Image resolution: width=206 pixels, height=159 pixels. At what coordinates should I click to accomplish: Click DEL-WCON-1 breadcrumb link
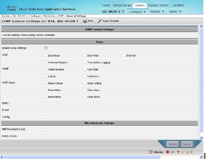(20, 16)
